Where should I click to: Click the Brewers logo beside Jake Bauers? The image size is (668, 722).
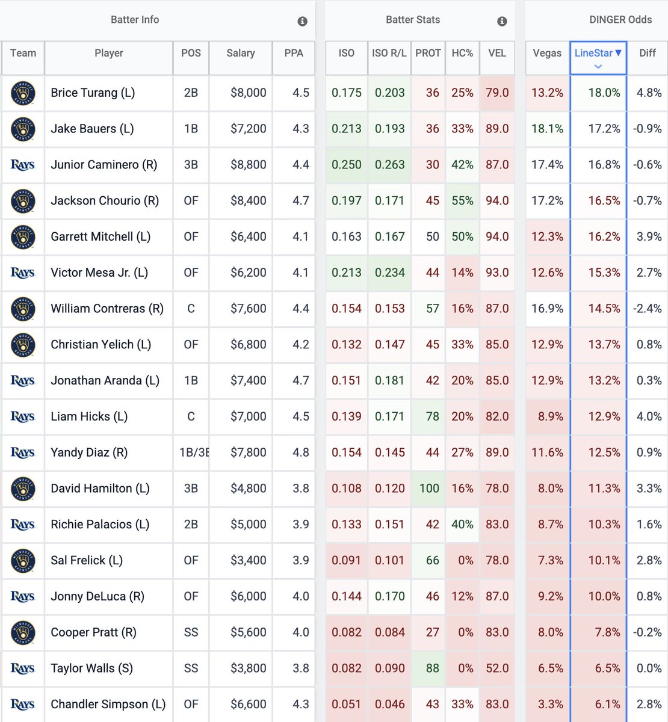click(x=23, y=129)
